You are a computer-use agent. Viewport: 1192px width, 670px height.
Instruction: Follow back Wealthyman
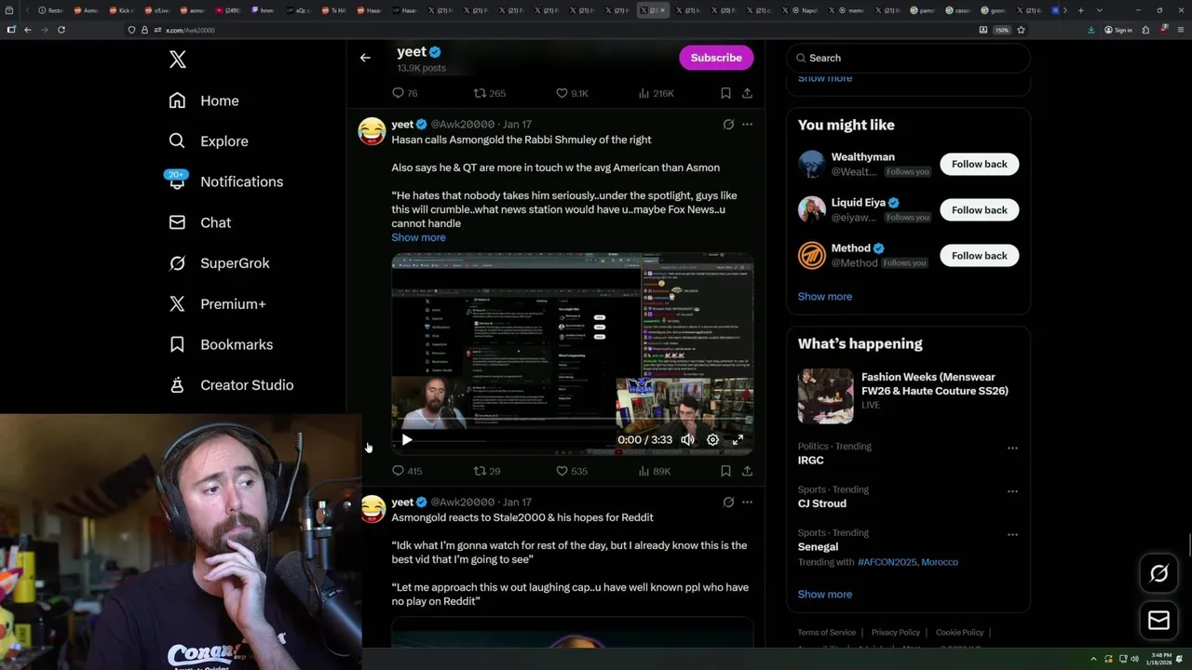(x=979, y=164)
